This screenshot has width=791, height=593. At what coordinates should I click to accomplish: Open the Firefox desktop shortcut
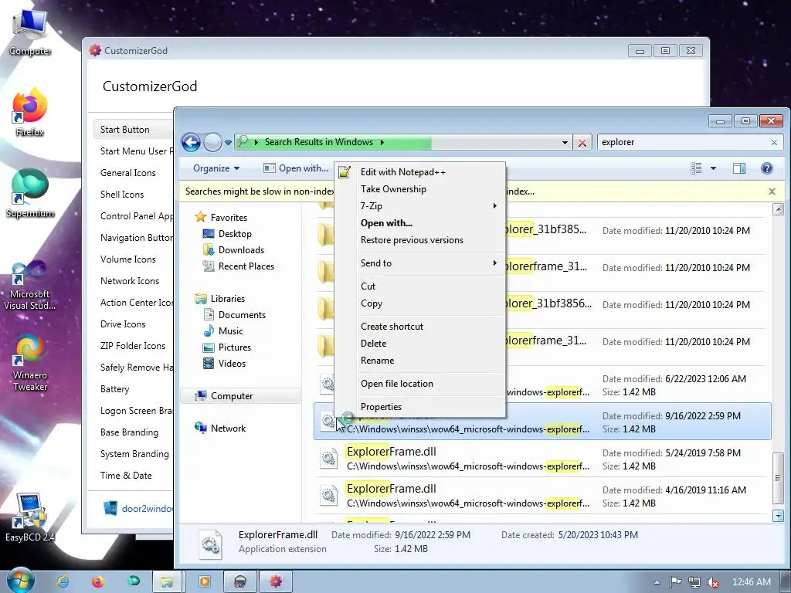point(30,112)
